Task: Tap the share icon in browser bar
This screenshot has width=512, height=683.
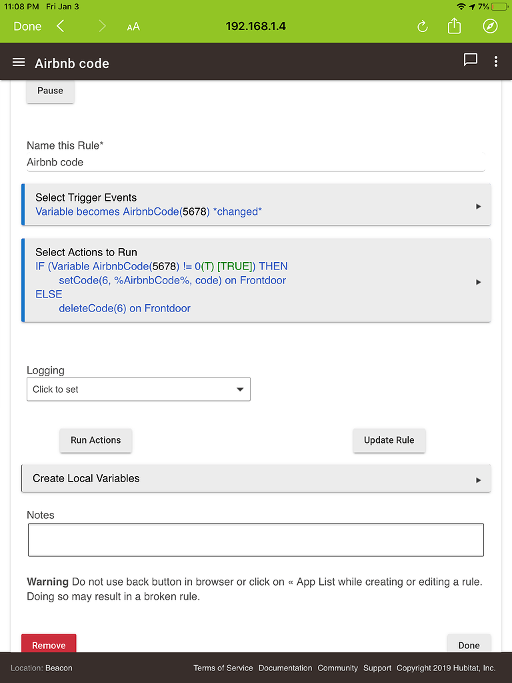Action: click(454, 26)
